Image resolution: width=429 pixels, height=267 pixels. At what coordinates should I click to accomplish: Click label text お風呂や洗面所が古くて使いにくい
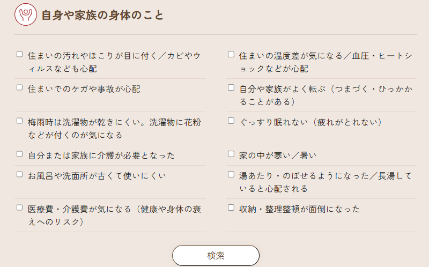pyautogui.click(x=97, y=176)
